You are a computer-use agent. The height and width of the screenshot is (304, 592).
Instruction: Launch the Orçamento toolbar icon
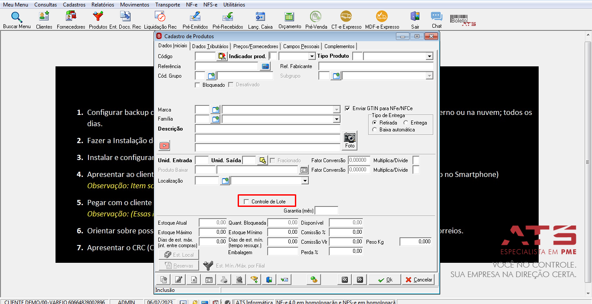coord(289,20)
